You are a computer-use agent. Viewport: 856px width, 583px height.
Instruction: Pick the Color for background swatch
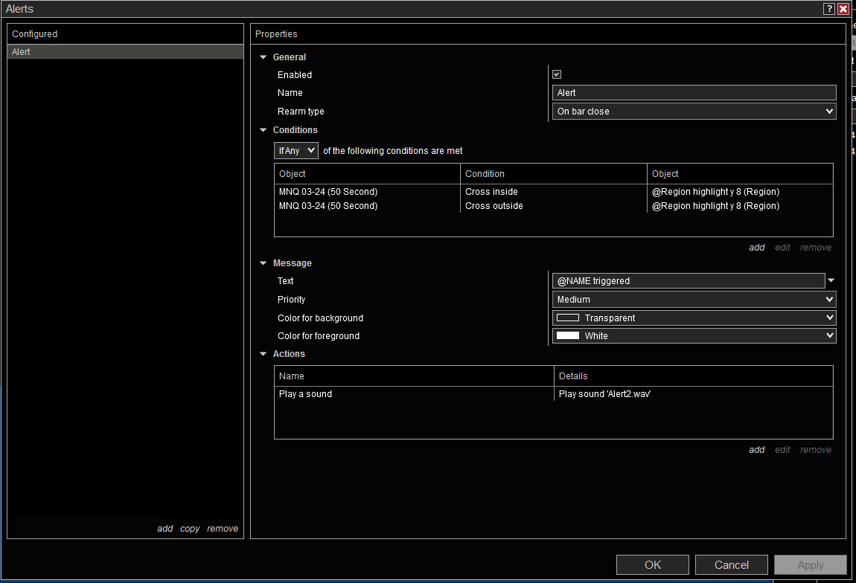point(568,318)
